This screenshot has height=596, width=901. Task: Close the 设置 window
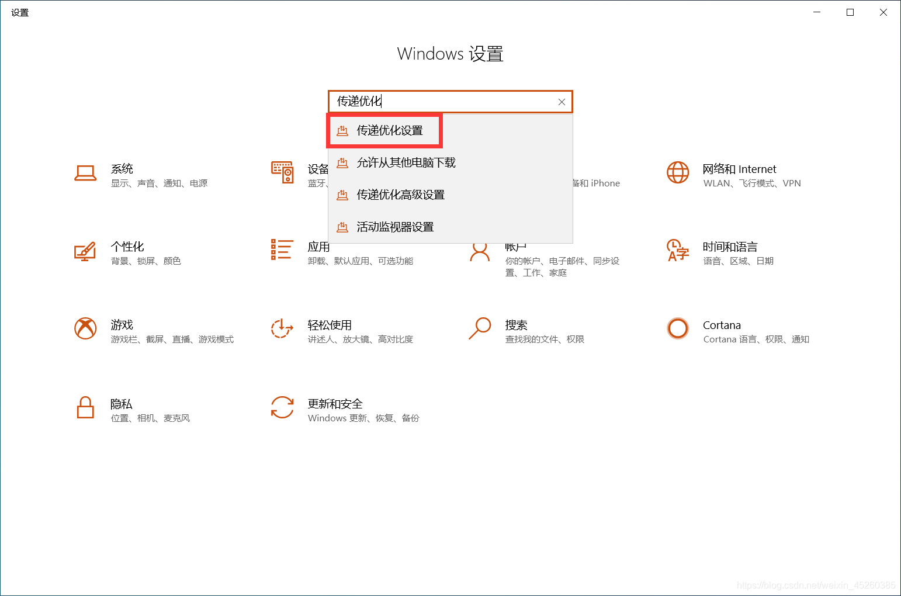[883, 12]
